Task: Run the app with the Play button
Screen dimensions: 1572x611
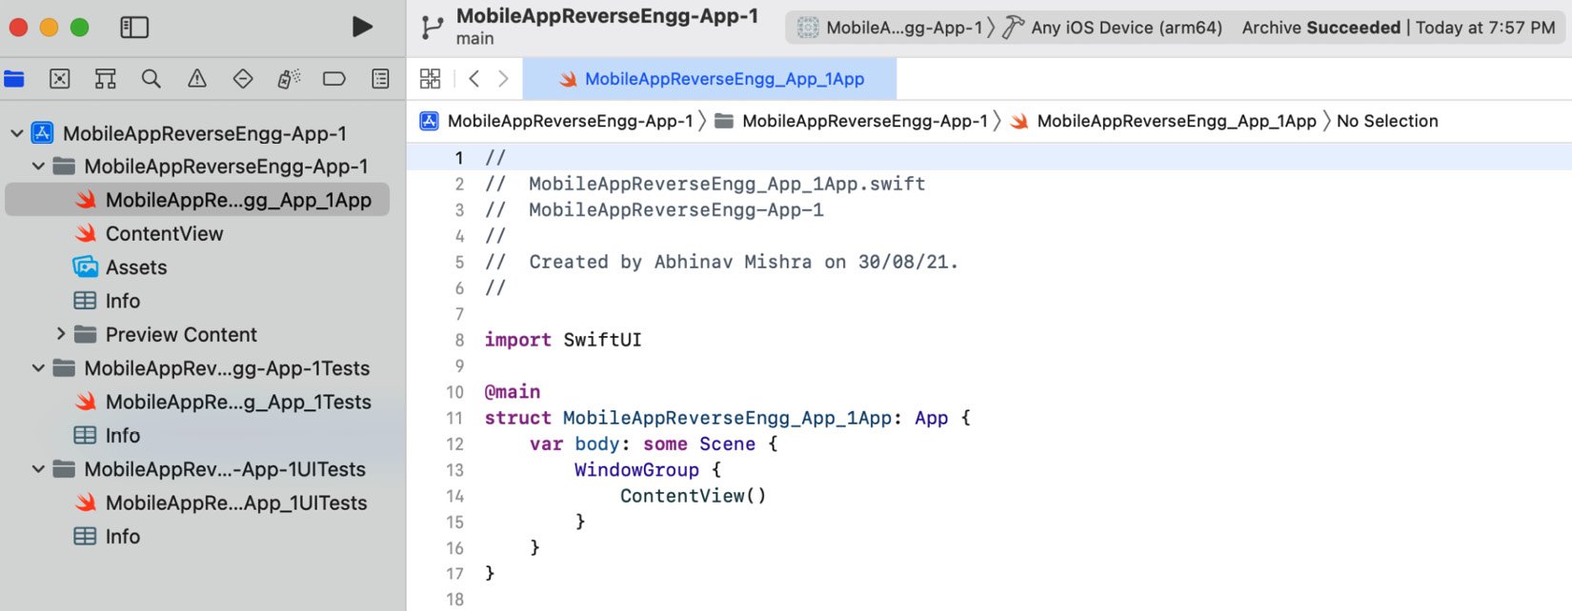Action: (362, 27)
